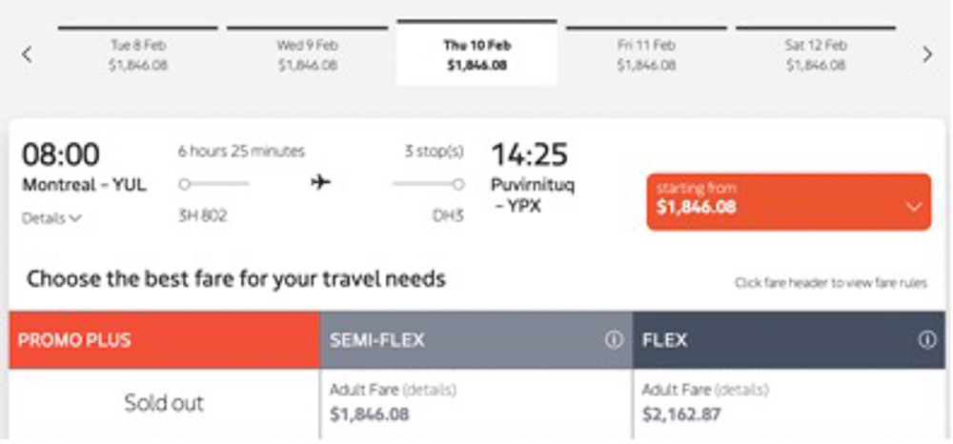Image resolution: width=953 pixels, height=444 pixels.
Task: Choose the SEMI-FLEX $1,846.08 fare
Action: click(x=372, y=414)
